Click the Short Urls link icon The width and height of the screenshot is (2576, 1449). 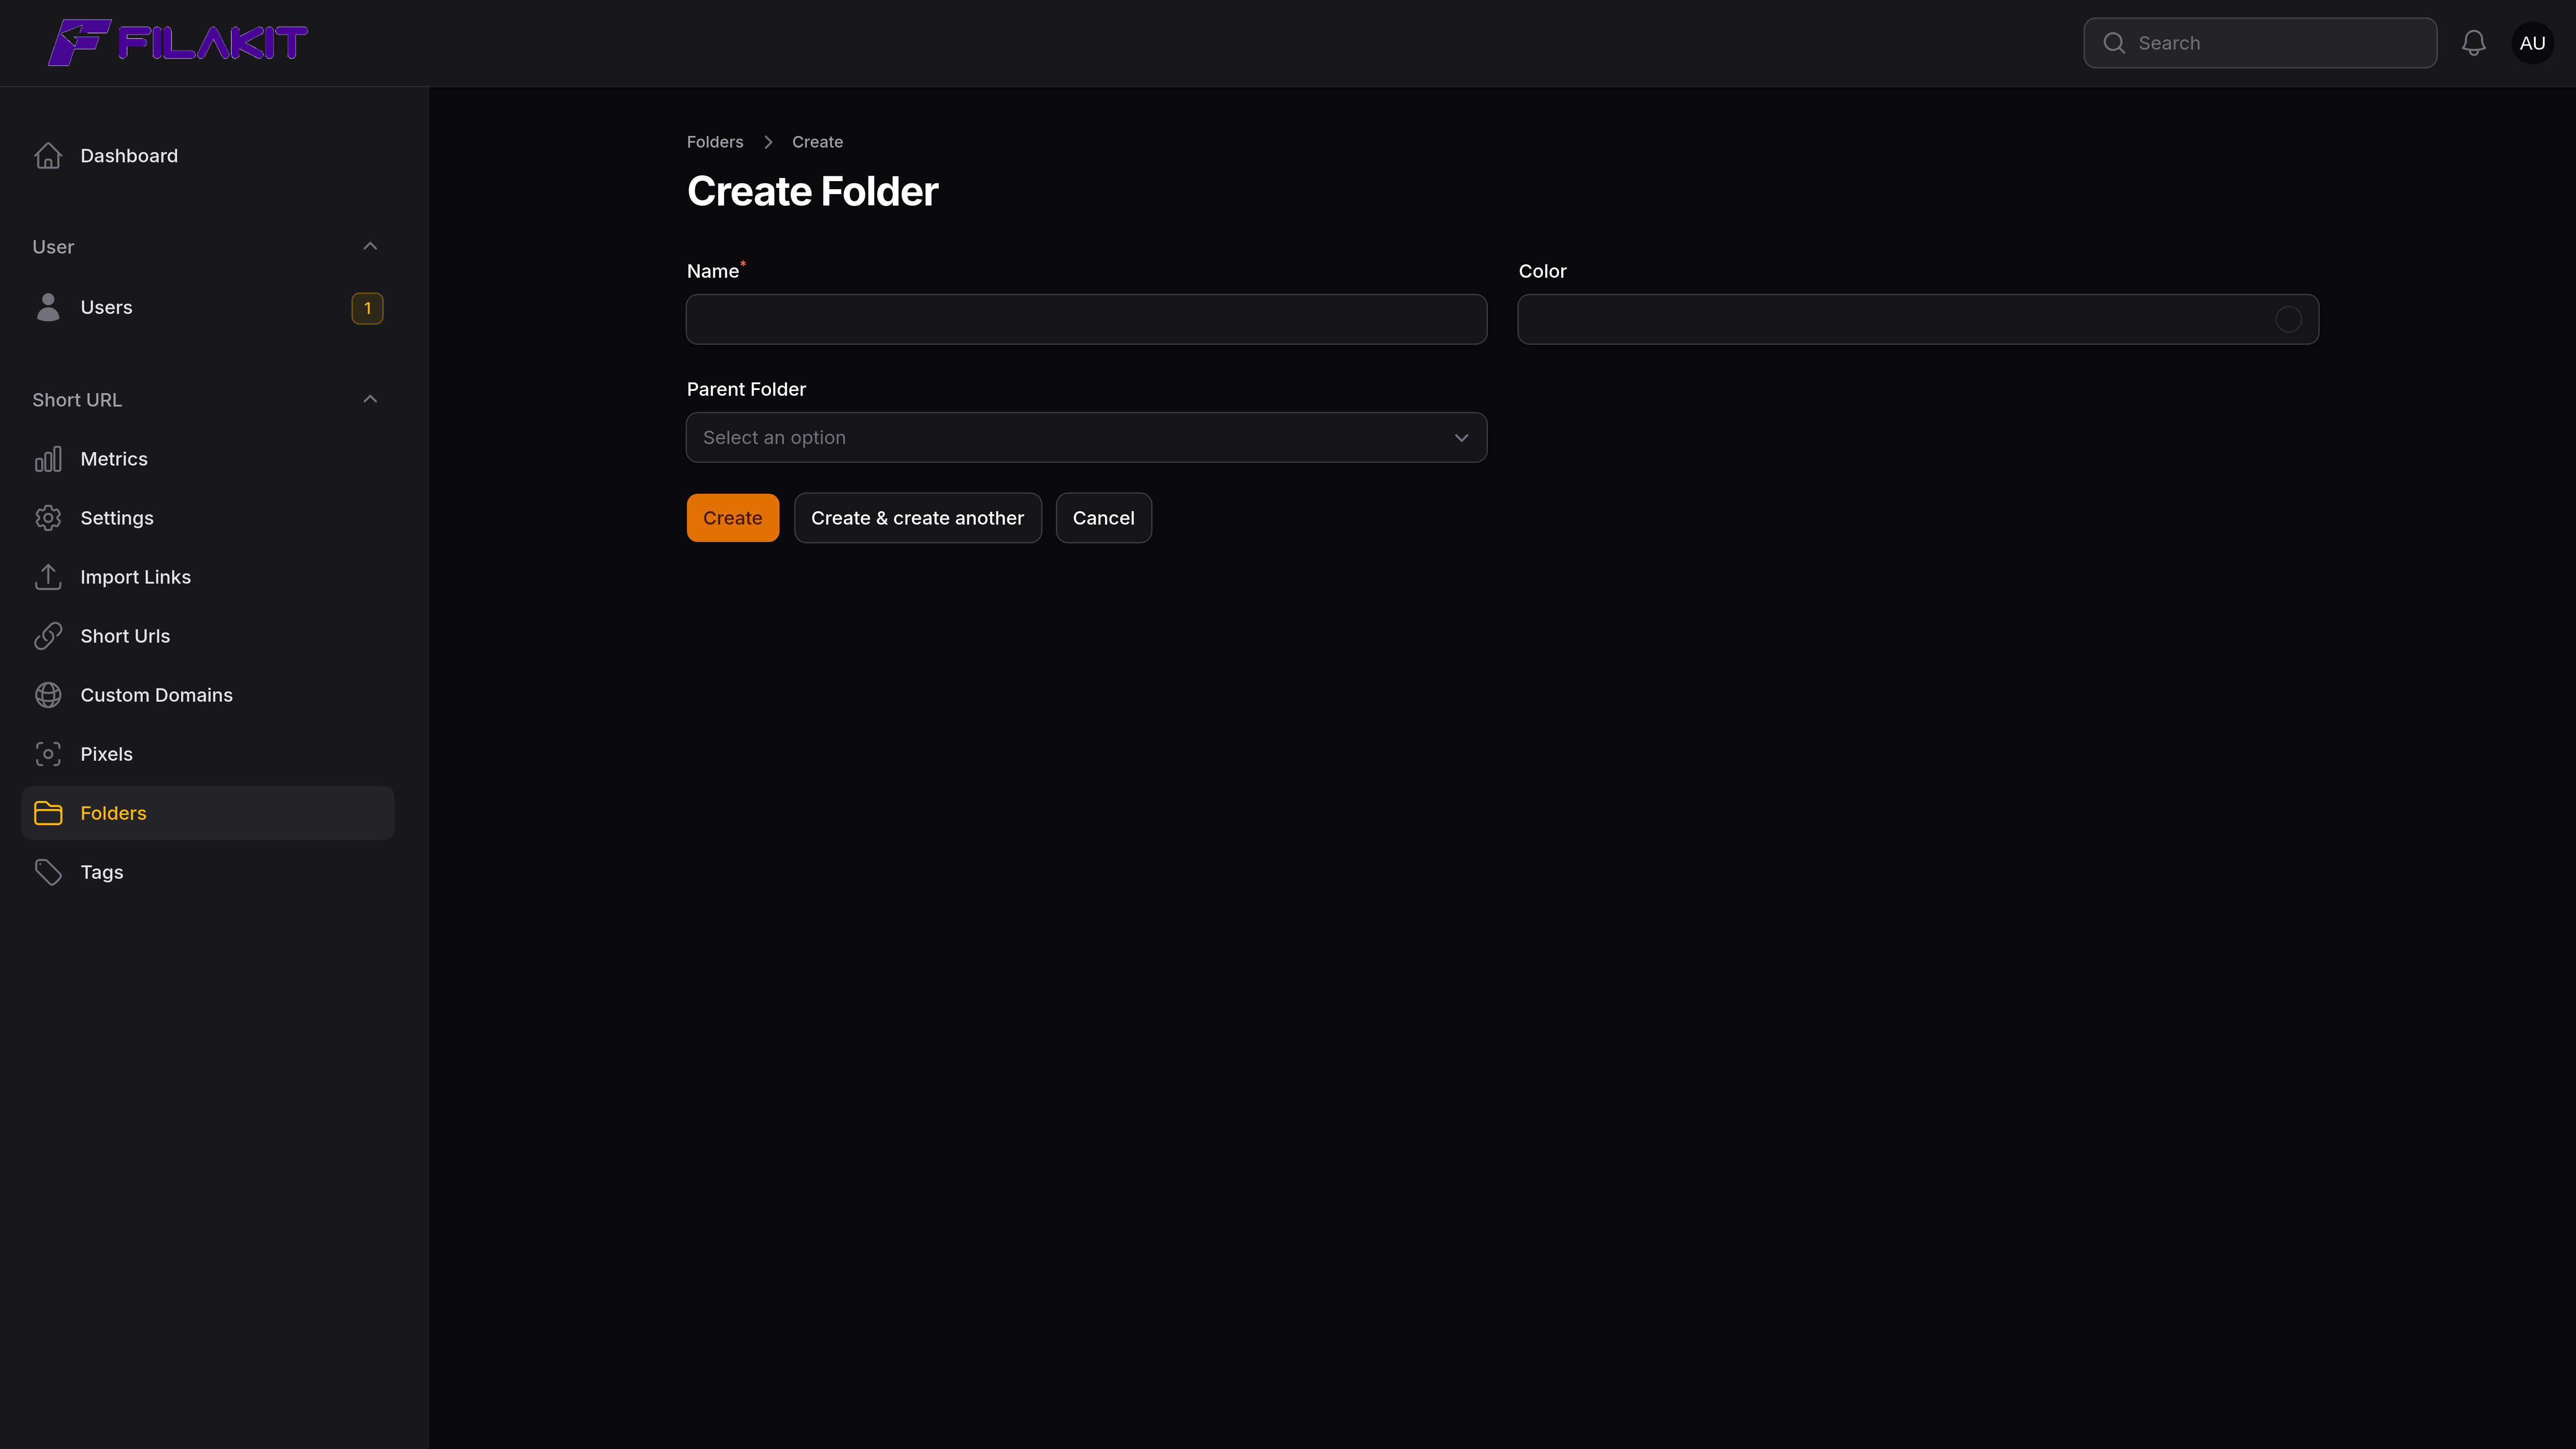click(x=48, y=636)
